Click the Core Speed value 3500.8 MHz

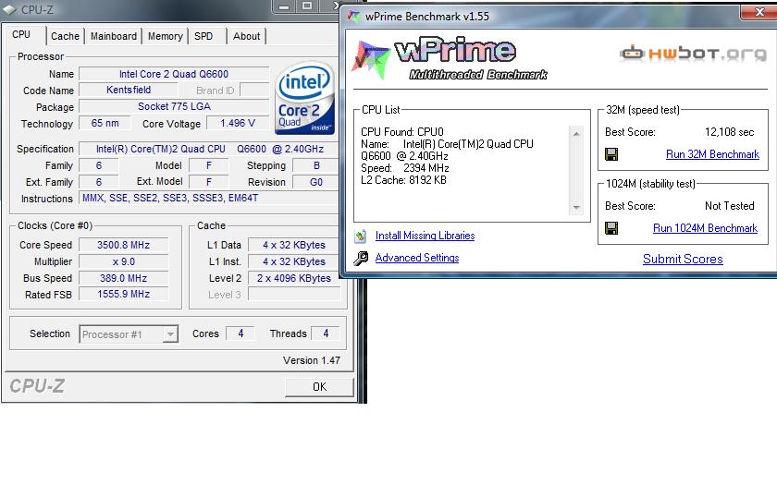click(x=123, y=245)
